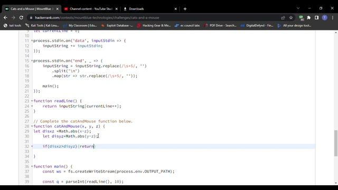The width and height of the screenshot is (338, 190).
Task: Open Exploit Database bookmark
Action: (117, 25)
